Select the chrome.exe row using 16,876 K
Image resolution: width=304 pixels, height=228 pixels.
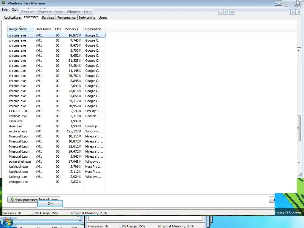[x=56, y=35]
